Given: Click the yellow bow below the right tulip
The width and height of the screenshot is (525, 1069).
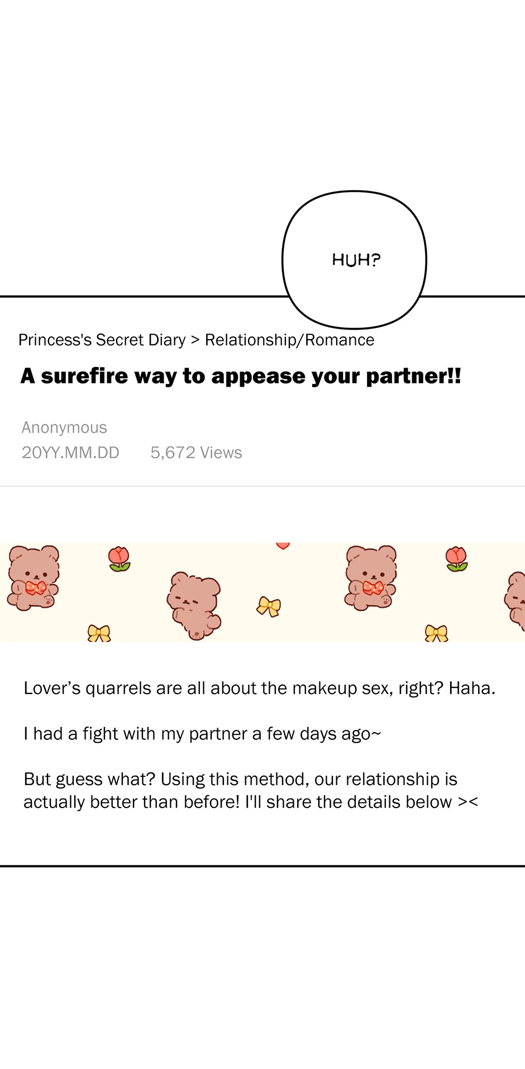Looking at the screenshot, I should tap(436, 633).
